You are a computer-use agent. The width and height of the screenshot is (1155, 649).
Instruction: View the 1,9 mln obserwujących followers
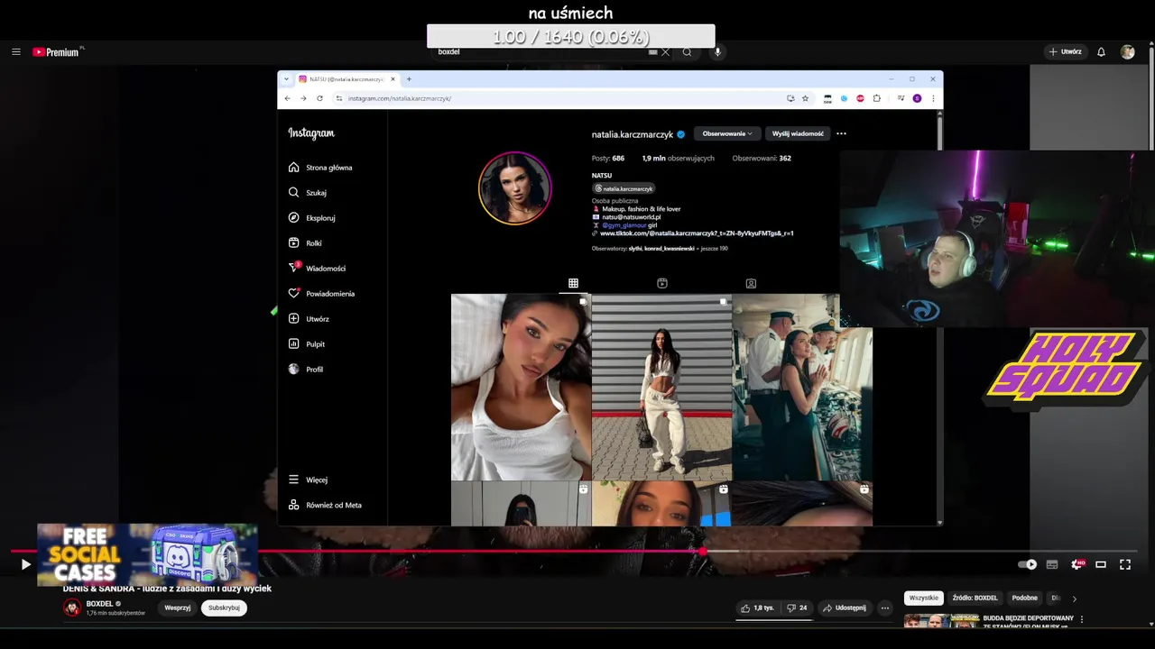[678, 159]
